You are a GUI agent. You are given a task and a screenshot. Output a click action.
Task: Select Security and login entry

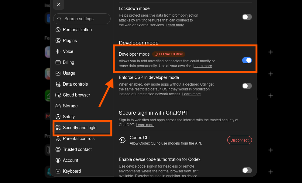tap(82, 128)
